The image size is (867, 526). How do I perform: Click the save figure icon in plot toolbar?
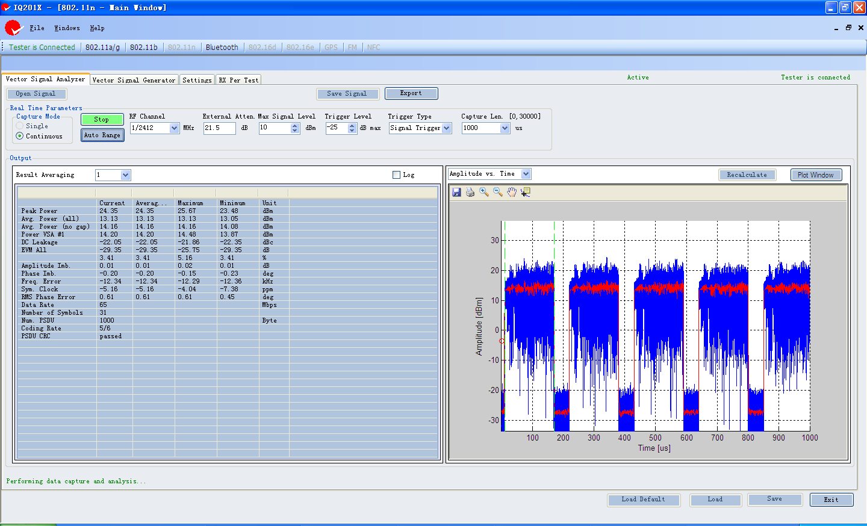click(456, 192)
